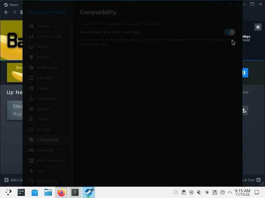Go to Security settings

(48, 57)
